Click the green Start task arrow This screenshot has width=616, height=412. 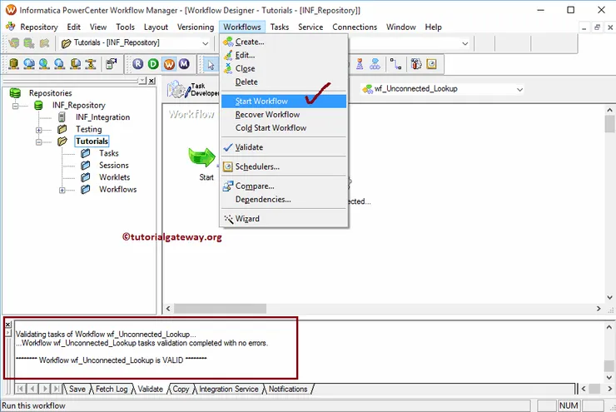click(x=202, y=157)
